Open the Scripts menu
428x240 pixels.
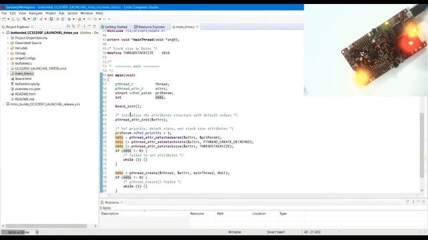coord(72,13)
